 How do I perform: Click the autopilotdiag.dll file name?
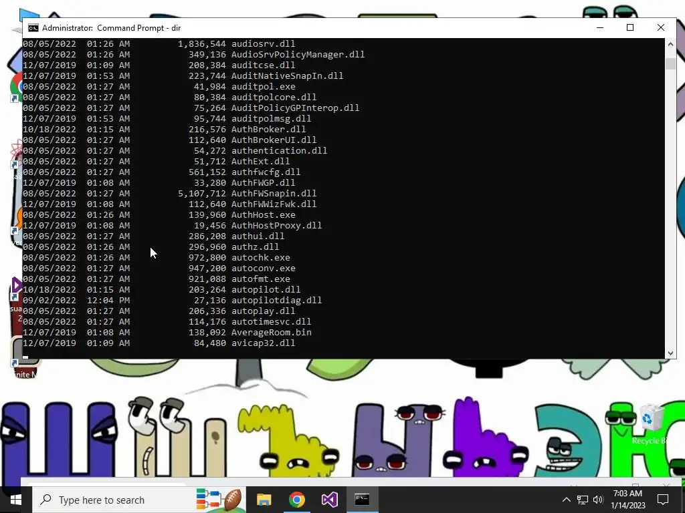point(276,300)
